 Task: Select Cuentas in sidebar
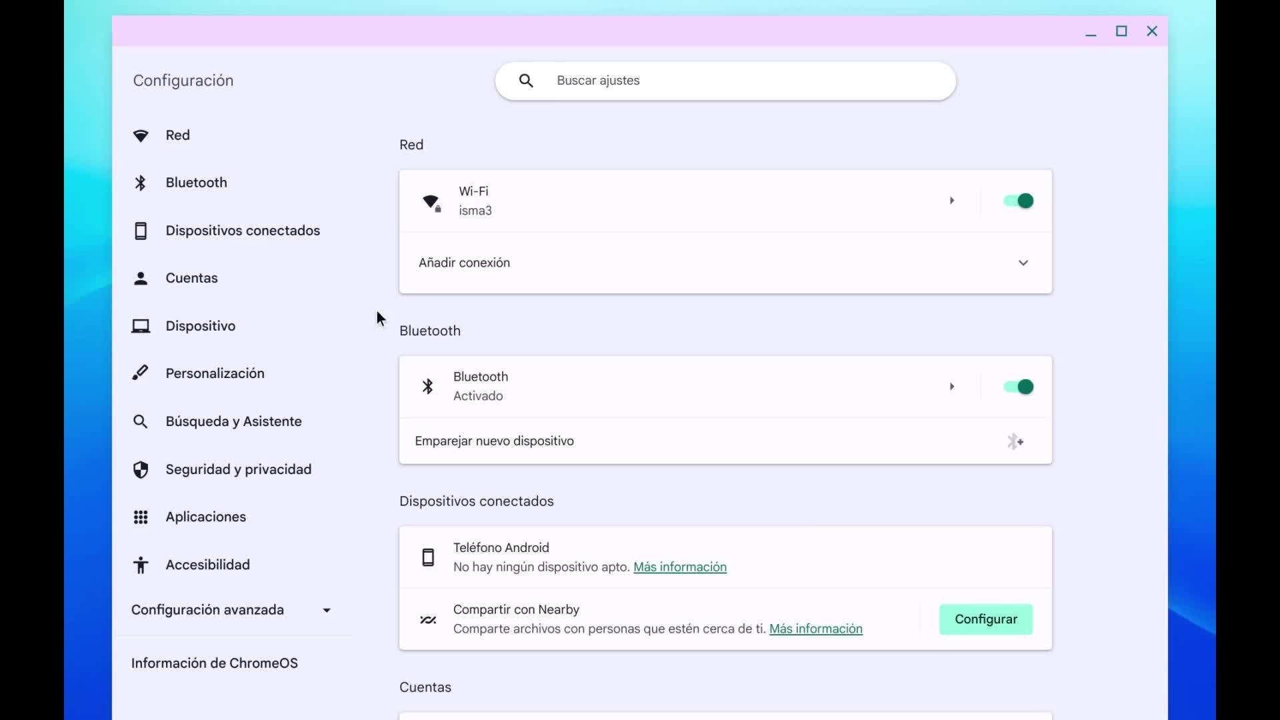click(x=191, y=278)
